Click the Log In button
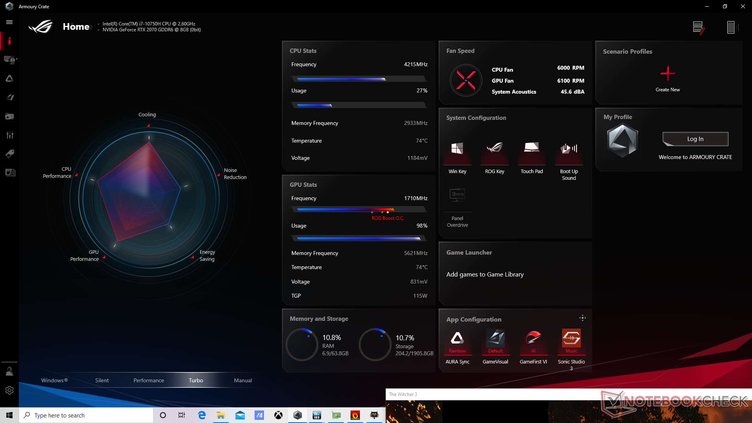The image size is (752, 423). point(695,139)
